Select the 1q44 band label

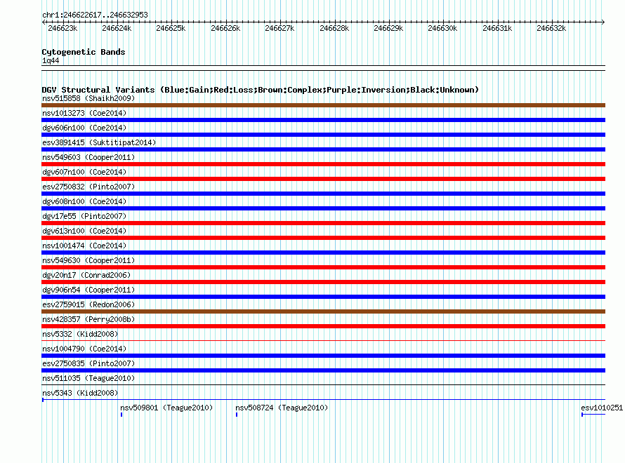pos(51,60)
